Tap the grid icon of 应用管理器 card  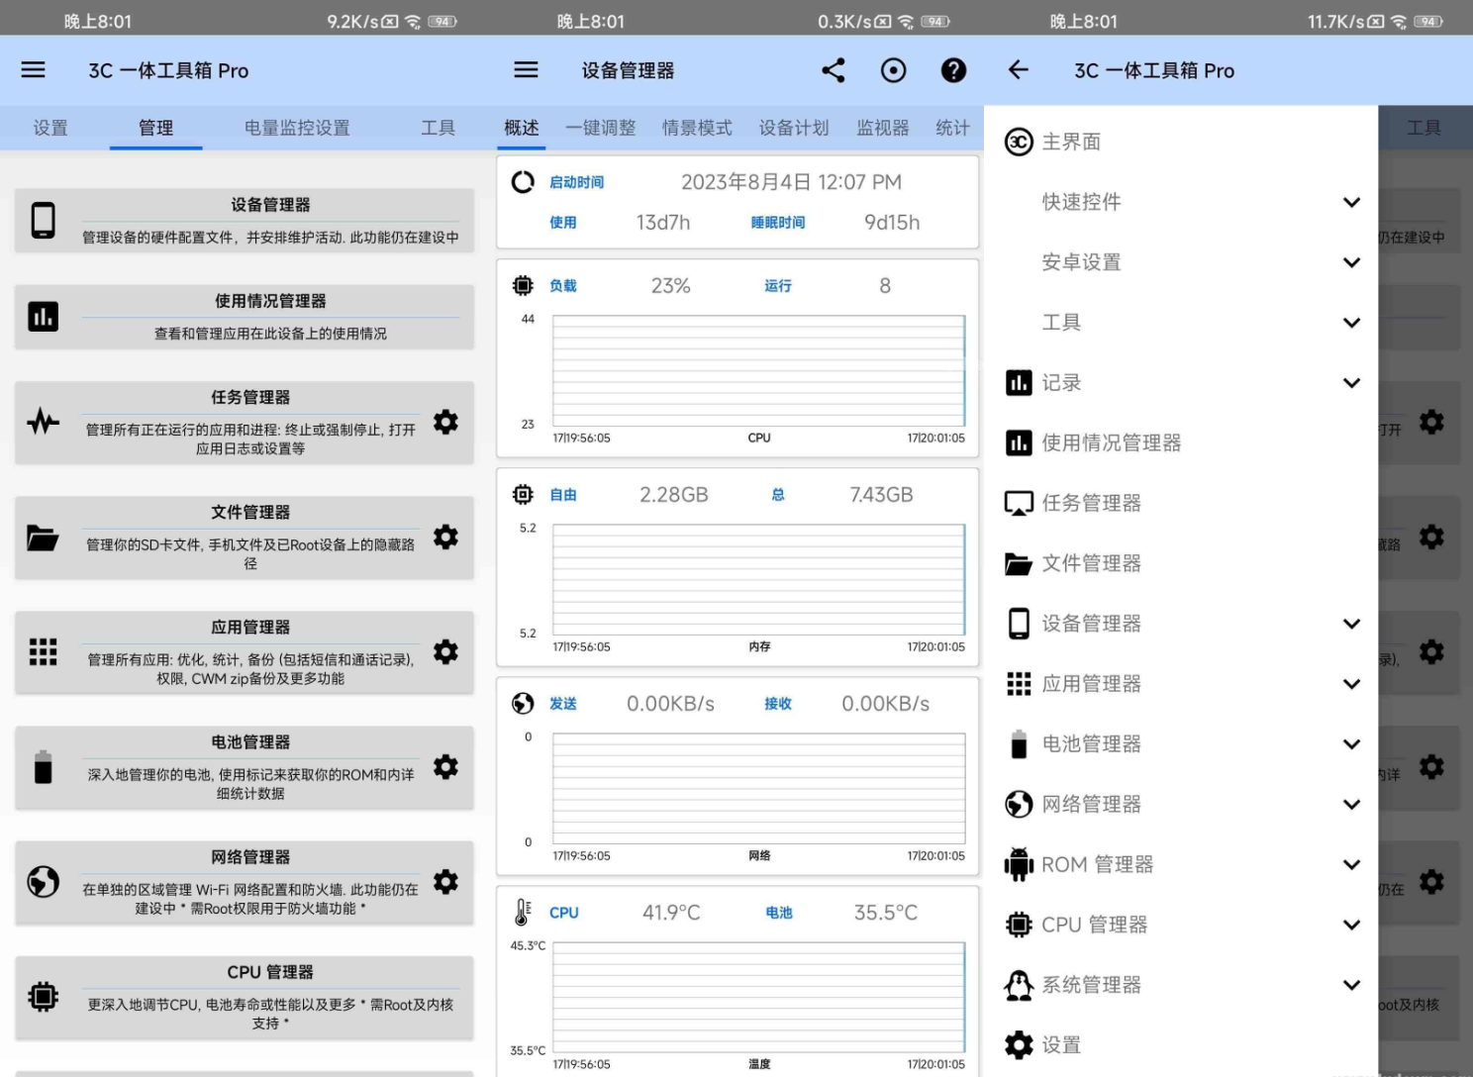44,651
